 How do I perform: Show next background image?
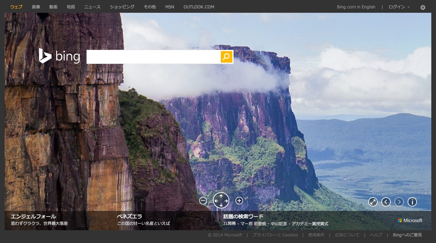tap(399, 202)
